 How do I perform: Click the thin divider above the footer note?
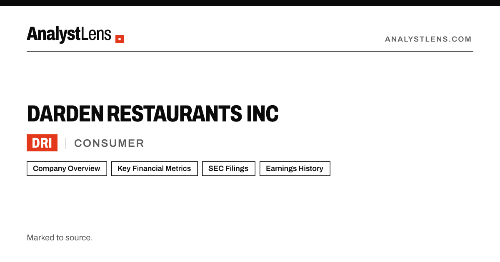(x=250, y=226)
